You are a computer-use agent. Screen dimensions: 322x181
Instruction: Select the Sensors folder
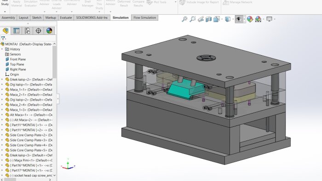13,54
